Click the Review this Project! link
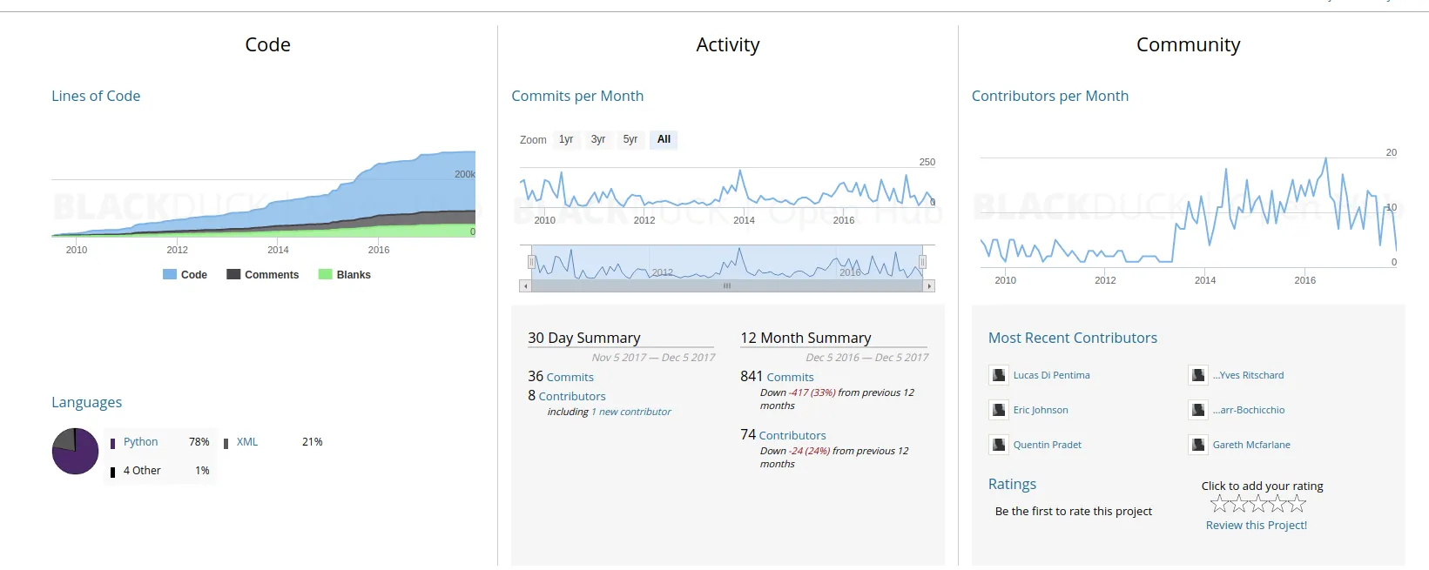 [1256, 525]
